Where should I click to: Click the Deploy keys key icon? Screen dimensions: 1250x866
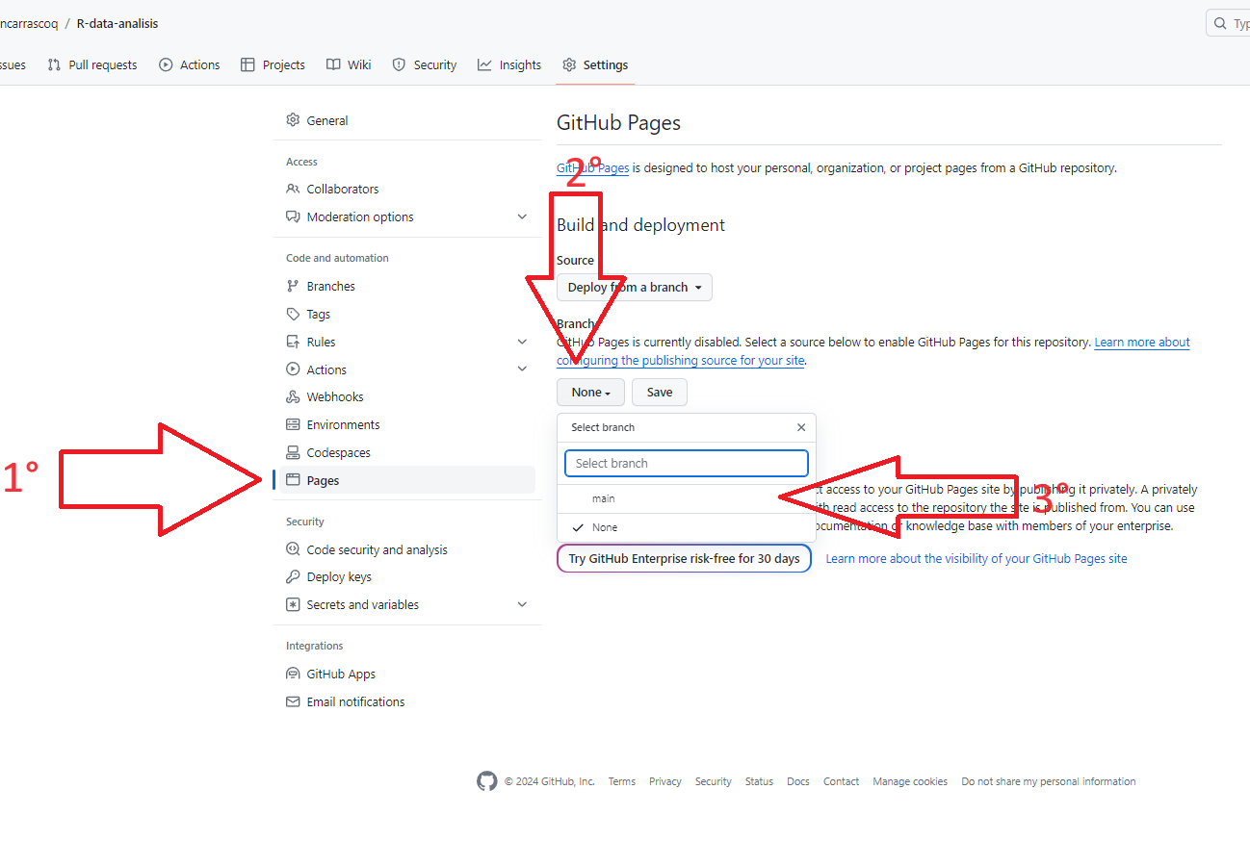pyautogui.click(x=293, y=577)
